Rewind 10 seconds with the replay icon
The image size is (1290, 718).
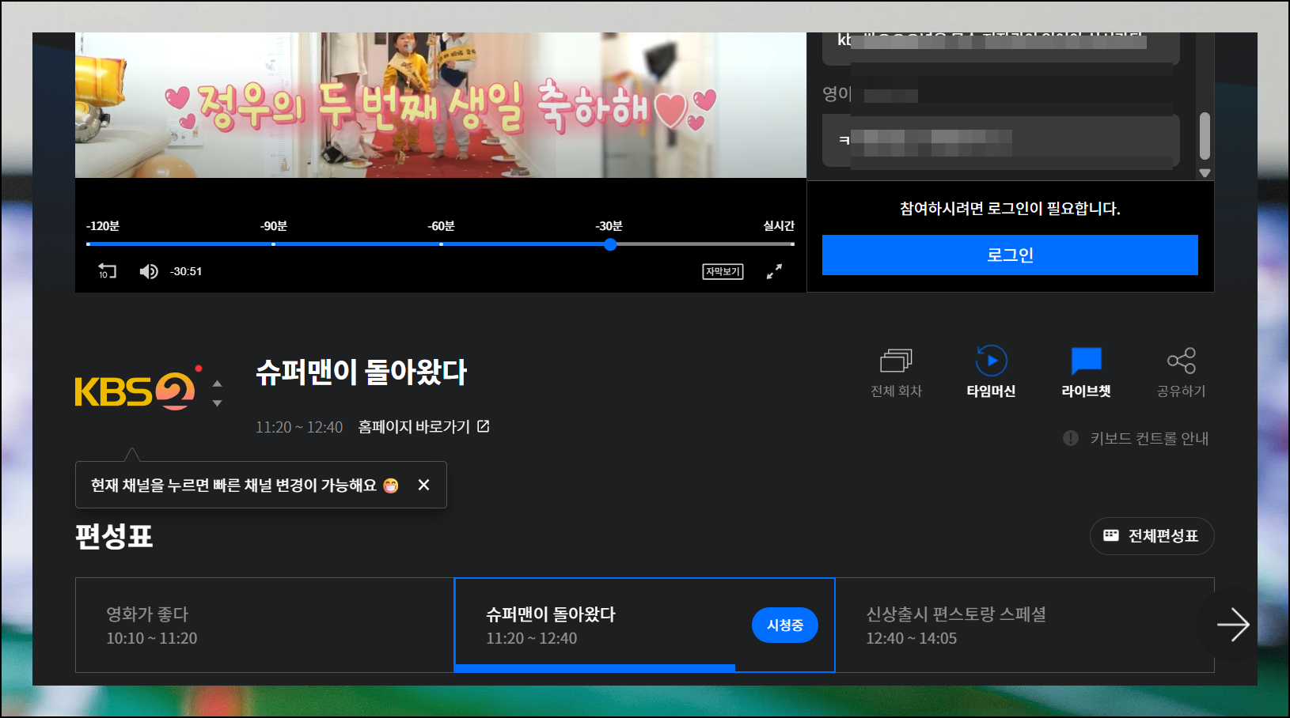[x=107, y=271]
